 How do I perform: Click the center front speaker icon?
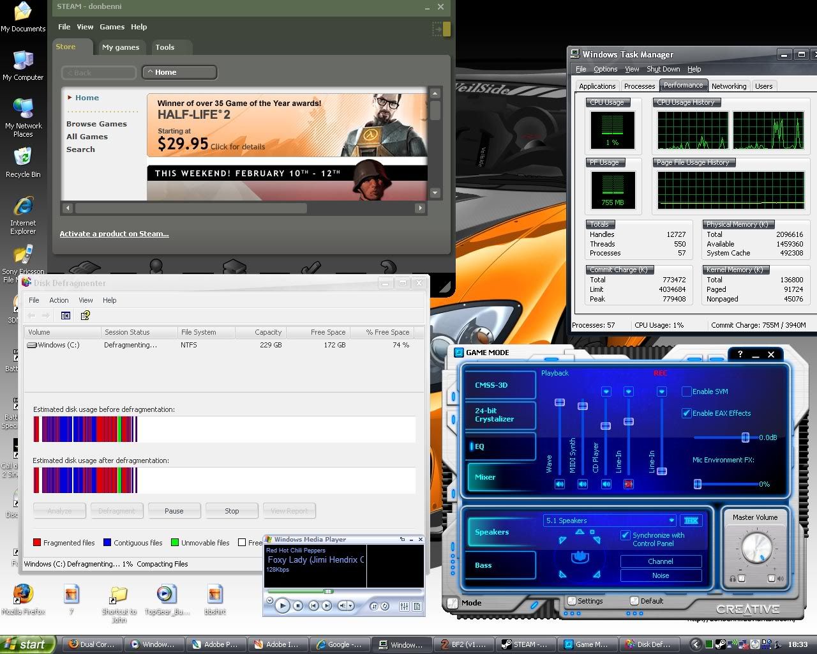coord(580,532)
